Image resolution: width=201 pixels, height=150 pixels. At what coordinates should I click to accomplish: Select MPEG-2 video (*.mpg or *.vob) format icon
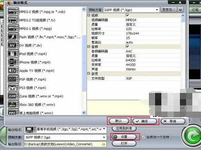click(13, 12)
